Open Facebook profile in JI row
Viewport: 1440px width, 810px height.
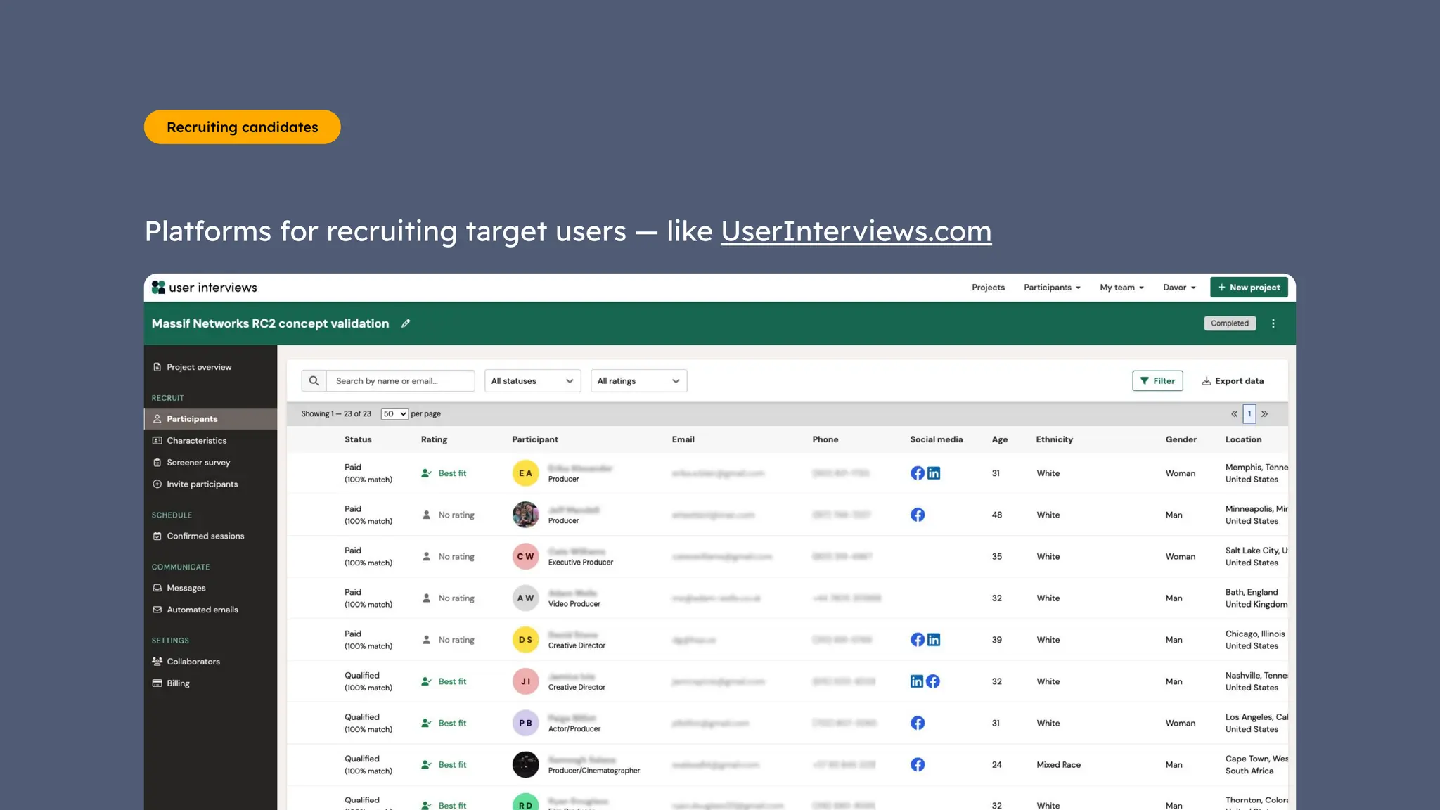[x=933, y=681]
